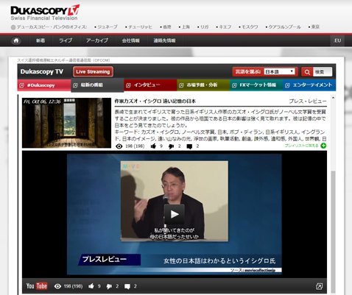The height and width of the screenshot is (295, 352).
Task: Like via thumbs-up icon in the description
Action: click(153, 146)
